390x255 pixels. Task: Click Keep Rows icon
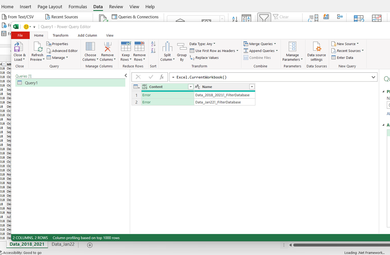tap(126, 46)
